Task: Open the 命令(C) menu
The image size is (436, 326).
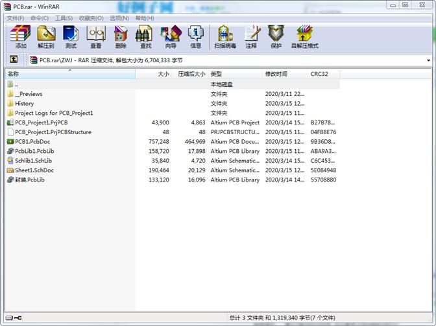Action: pyautogui.click(x=40, y=18)
